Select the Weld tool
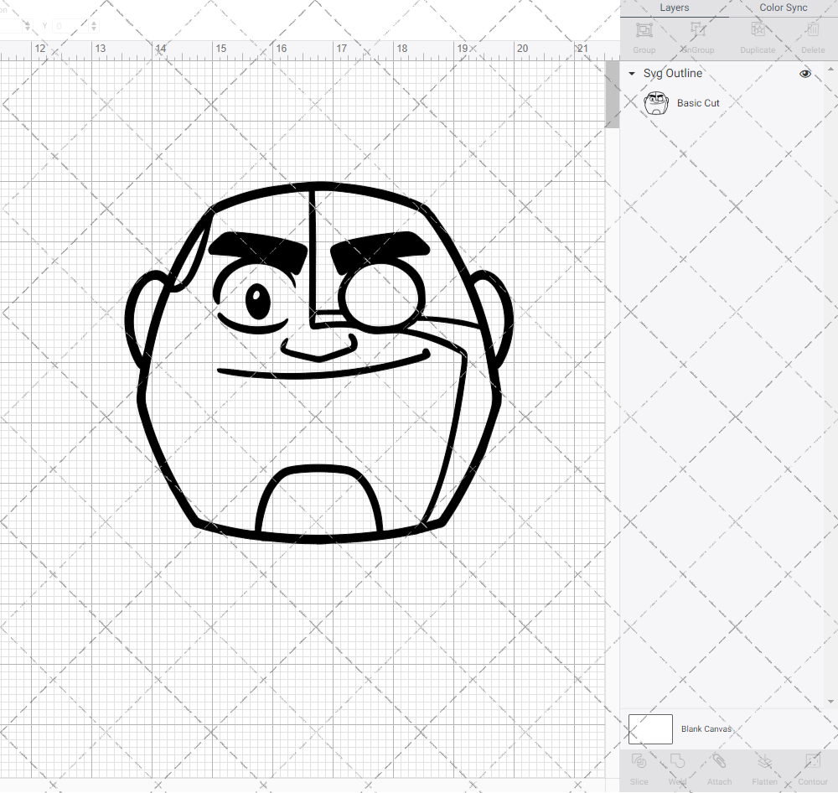 tap(677, 767)
